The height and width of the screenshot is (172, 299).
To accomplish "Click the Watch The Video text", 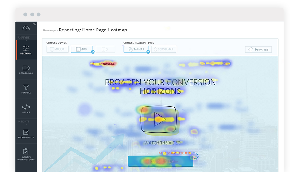I will point(163,143).
